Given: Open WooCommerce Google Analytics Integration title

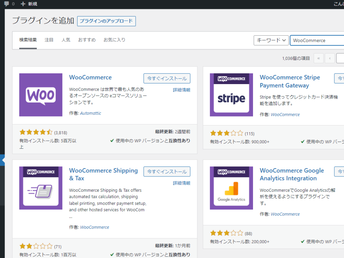Looking at the screenshot, I should (x=292, y=174).
